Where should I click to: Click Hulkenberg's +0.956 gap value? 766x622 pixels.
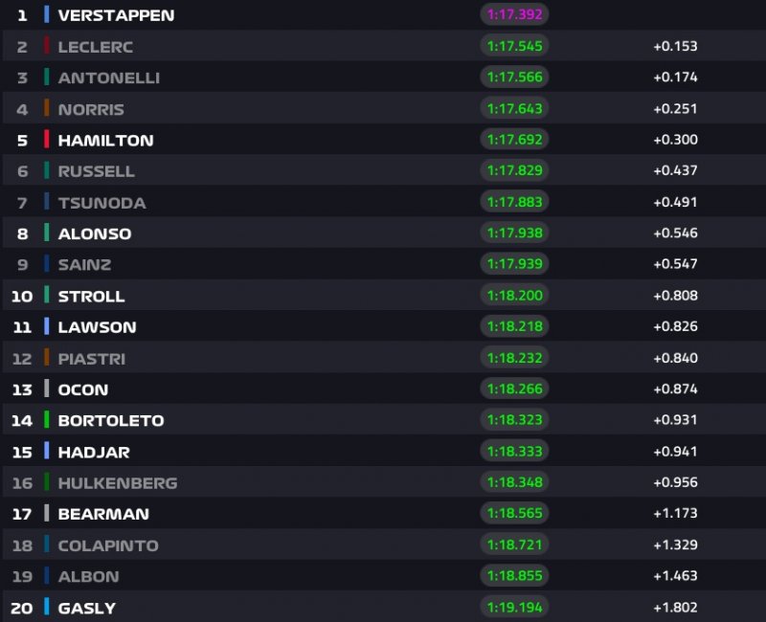tap(675, 482)
